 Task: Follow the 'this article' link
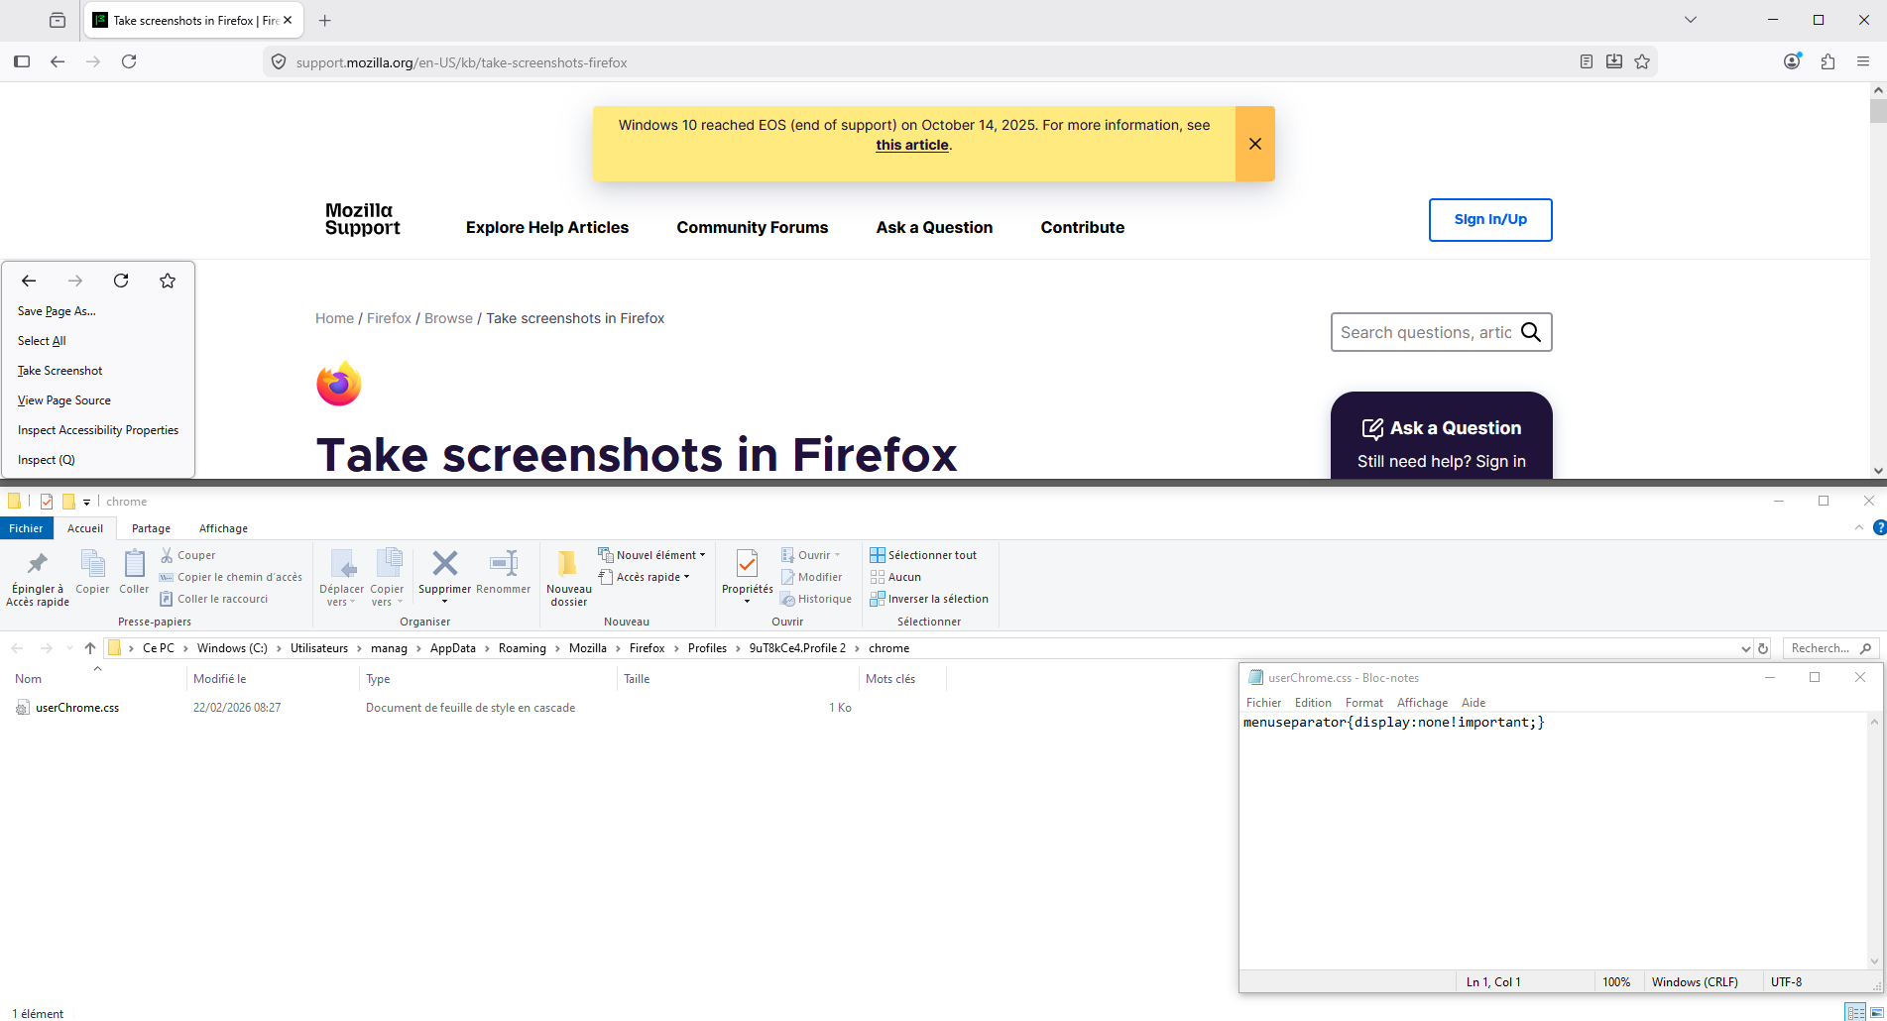tap(911, 145)
